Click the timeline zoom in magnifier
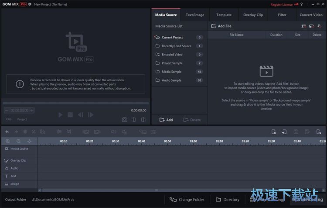Viewport: 327px width, 208px height. pyautogui.click(x=8, y=141)
